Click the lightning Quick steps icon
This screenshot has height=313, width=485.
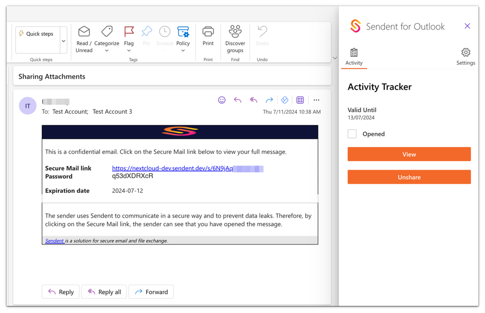(x=21, y=33)
